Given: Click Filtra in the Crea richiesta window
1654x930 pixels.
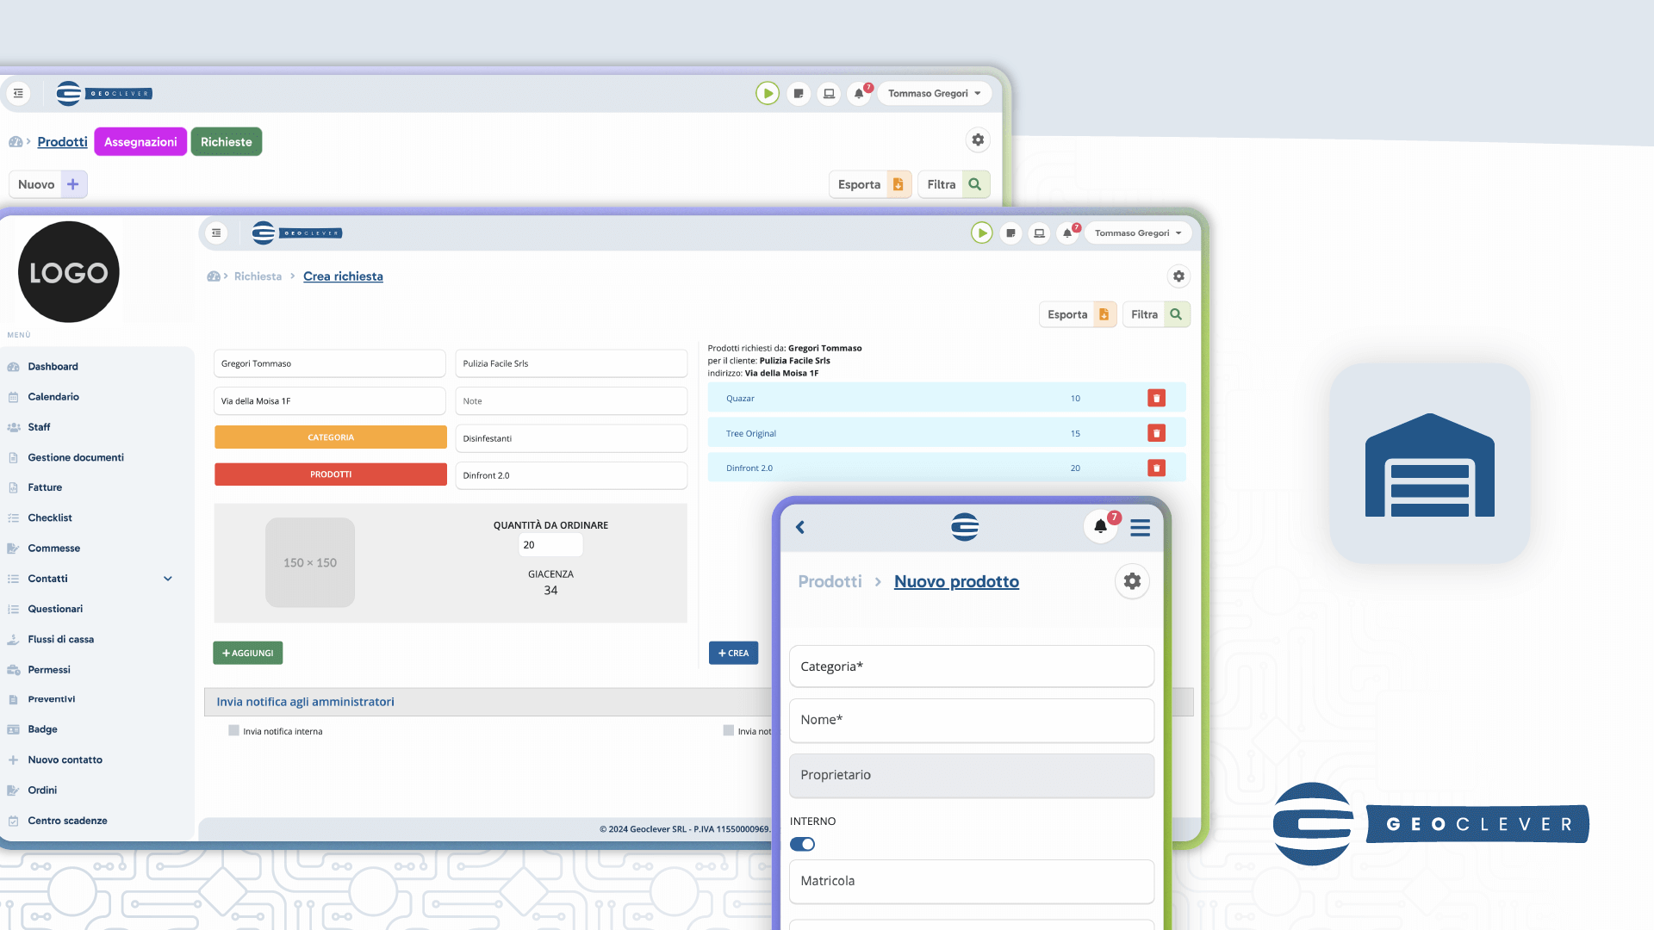Looking at the screenshot, I should (1156, 314).
